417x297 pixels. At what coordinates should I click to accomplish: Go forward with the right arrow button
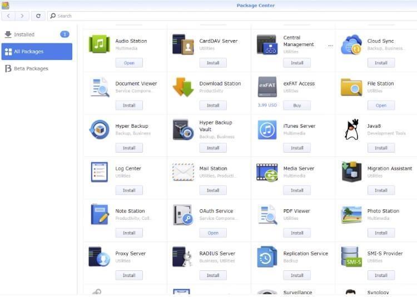coord(22,16)
